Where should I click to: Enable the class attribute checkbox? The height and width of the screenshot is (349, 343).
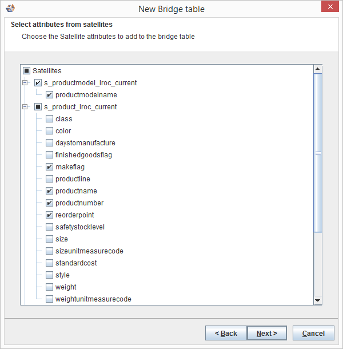[x=49, y=119]
